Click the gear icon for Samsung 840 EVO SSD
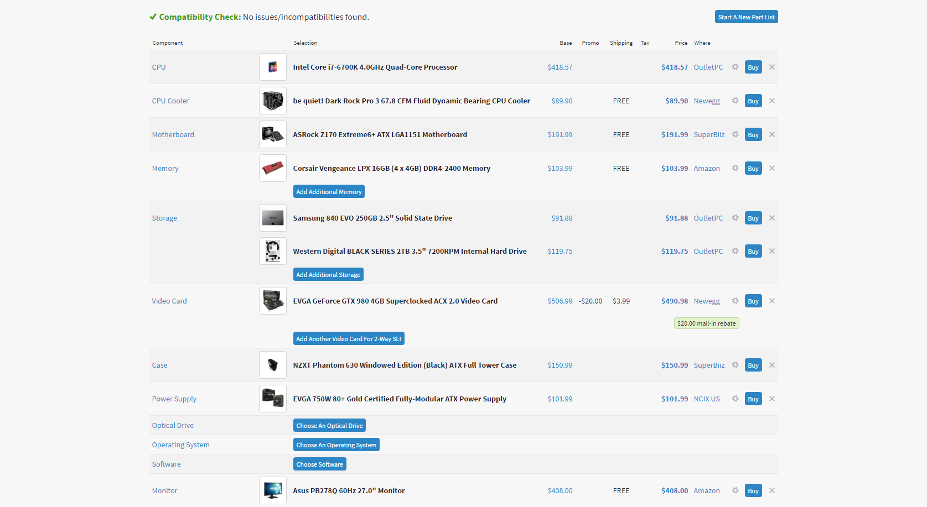 tap(735, 218)
